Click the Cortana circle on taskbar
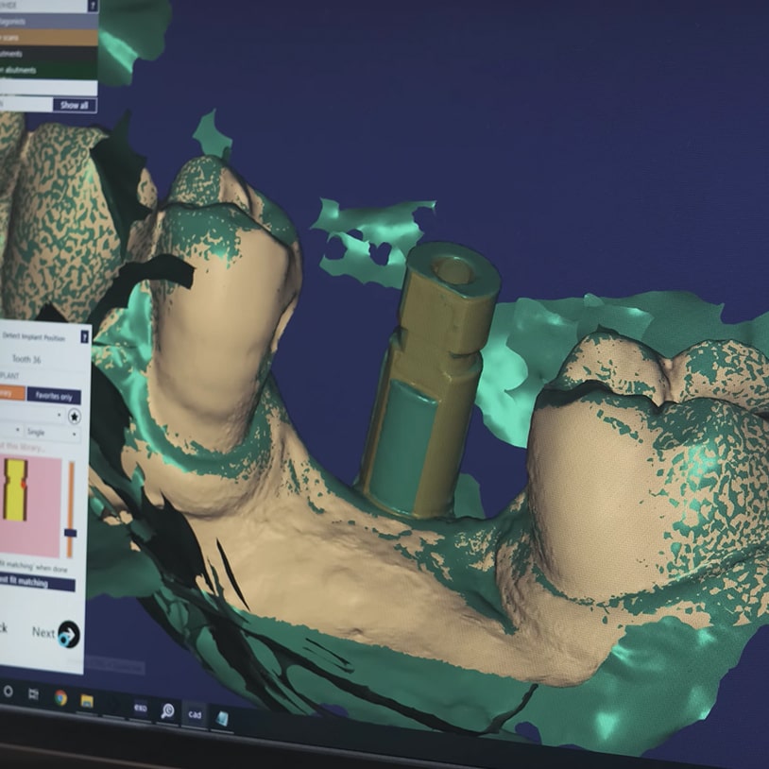This screenshot has width=769, height=769. pos(9,692)
